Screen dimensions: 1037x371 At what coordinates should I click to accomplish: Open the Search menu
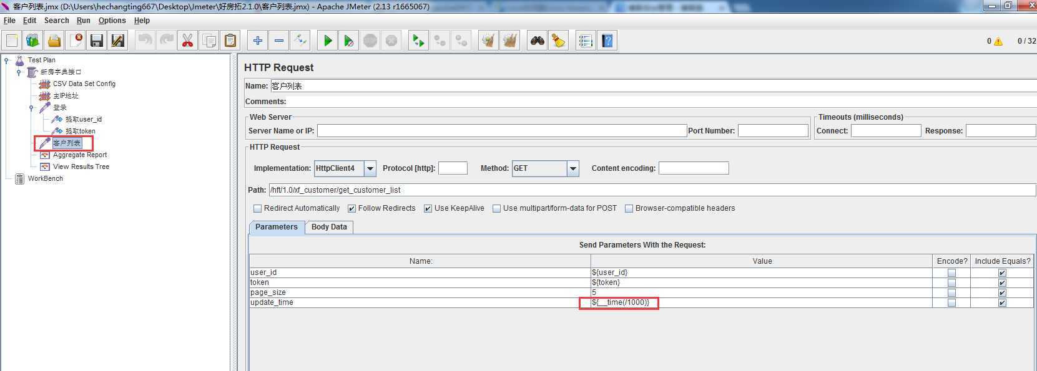tap(56, 21)
